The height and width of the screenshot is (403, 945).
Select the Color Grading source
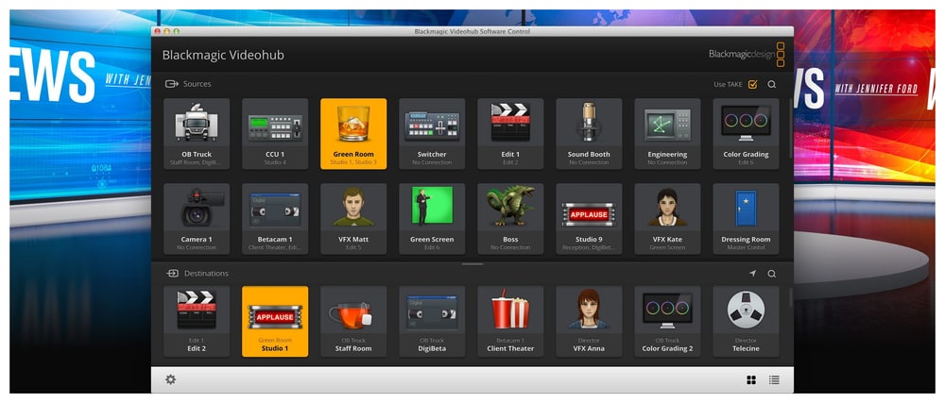(x=746, y=133)
